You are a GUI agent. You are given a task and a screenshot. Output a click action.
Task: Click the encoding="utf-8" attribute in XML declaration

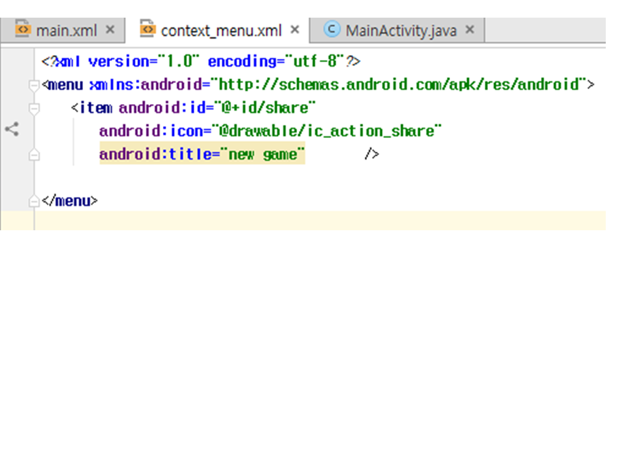(275, 61)
